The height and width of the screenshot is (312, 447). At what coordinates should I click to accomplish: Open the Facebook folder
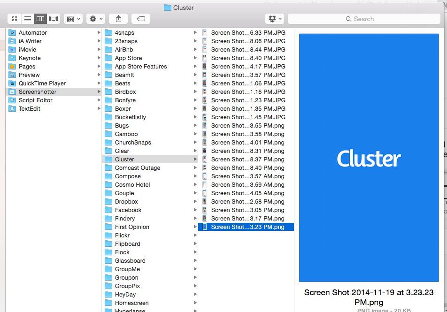pyautogui.click(x=150, y=210)
